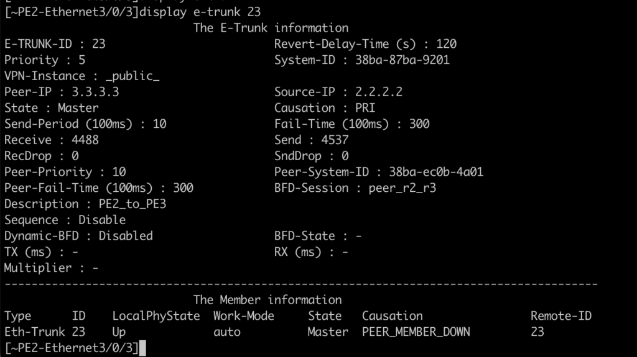Screen dimensions: 637x357
Task: Click the Description text PE2_to_PE3
Action: pyautogui.click(x=132, y=204)
